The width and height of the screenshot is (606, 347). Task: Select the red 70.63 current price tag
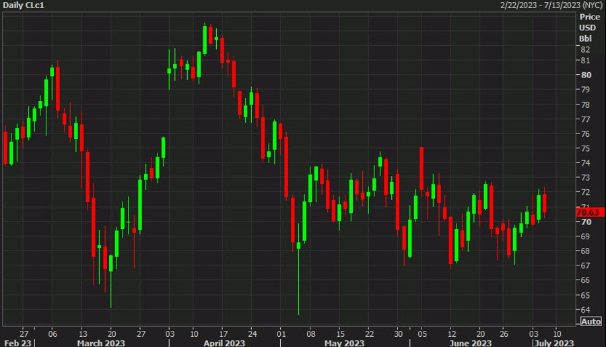tap(590, 213)
